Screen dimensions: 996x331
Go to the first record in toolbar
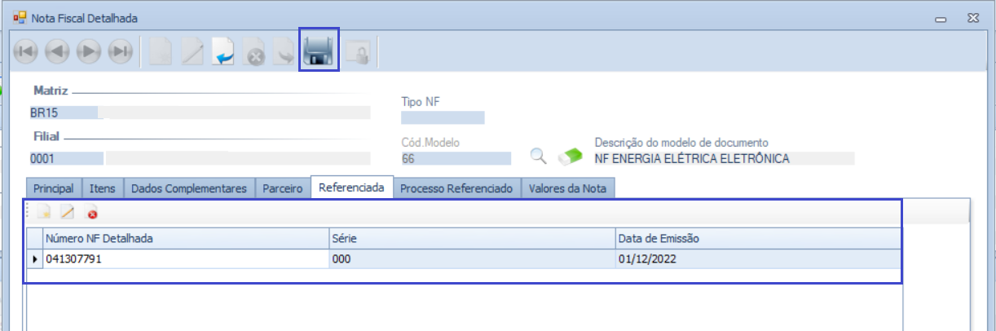[x=26, y=51]
